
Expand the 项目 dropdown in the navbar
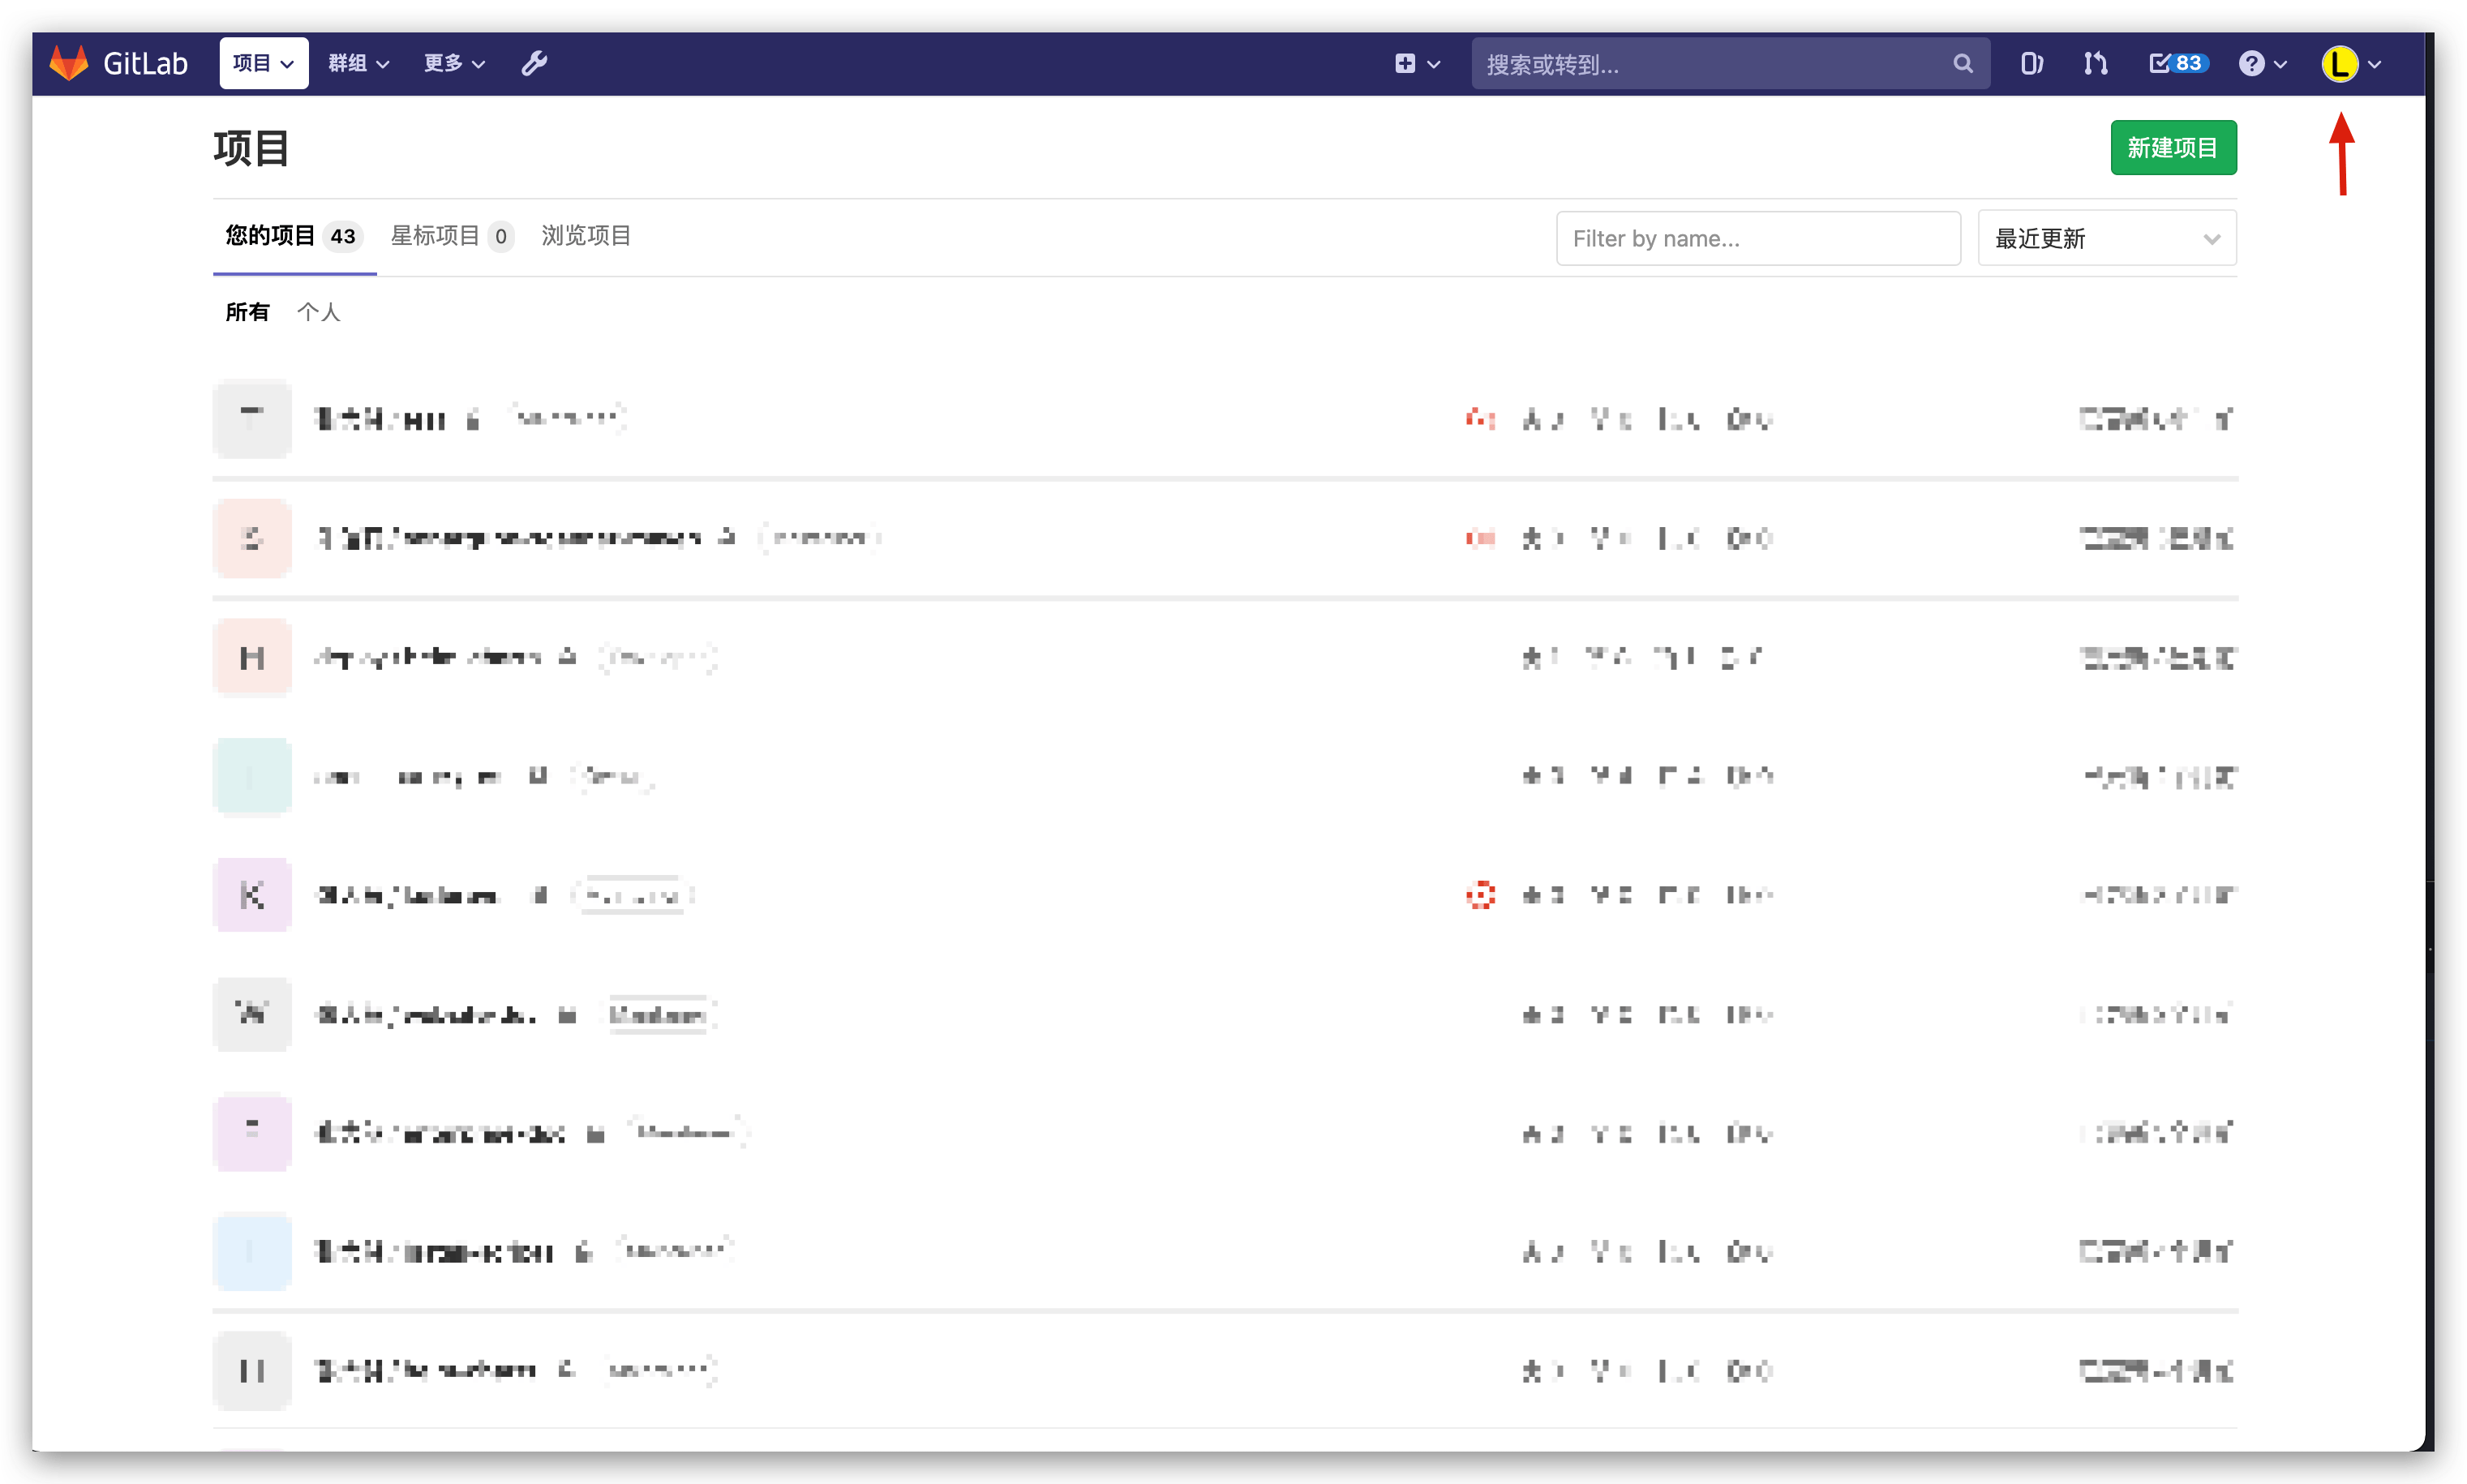point(262,62)
